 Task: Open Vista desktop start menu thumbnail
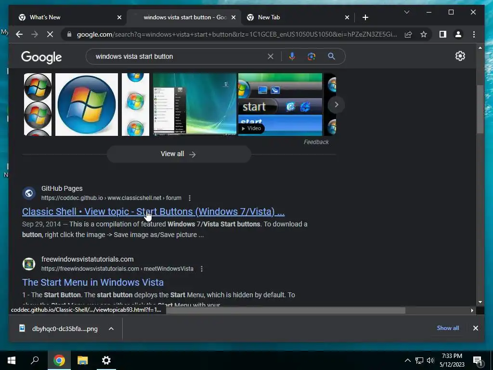[195, 105]
